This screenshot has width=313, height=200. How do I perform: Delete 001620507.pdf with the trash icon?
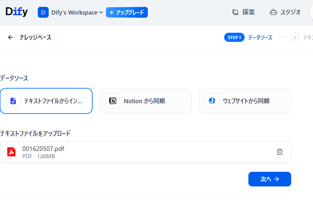click(280, 152)
